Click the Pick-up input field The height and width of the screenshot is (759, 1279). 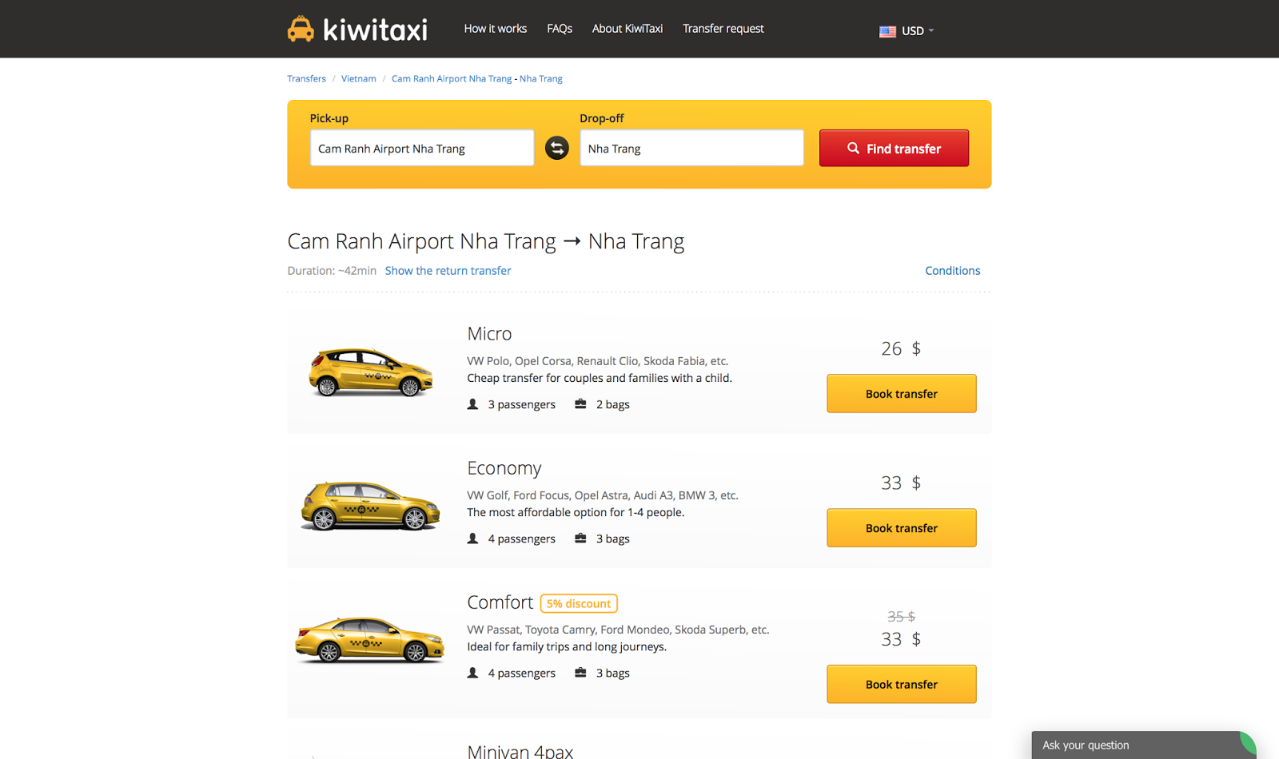pyautogui.click(x=421, y=148)
